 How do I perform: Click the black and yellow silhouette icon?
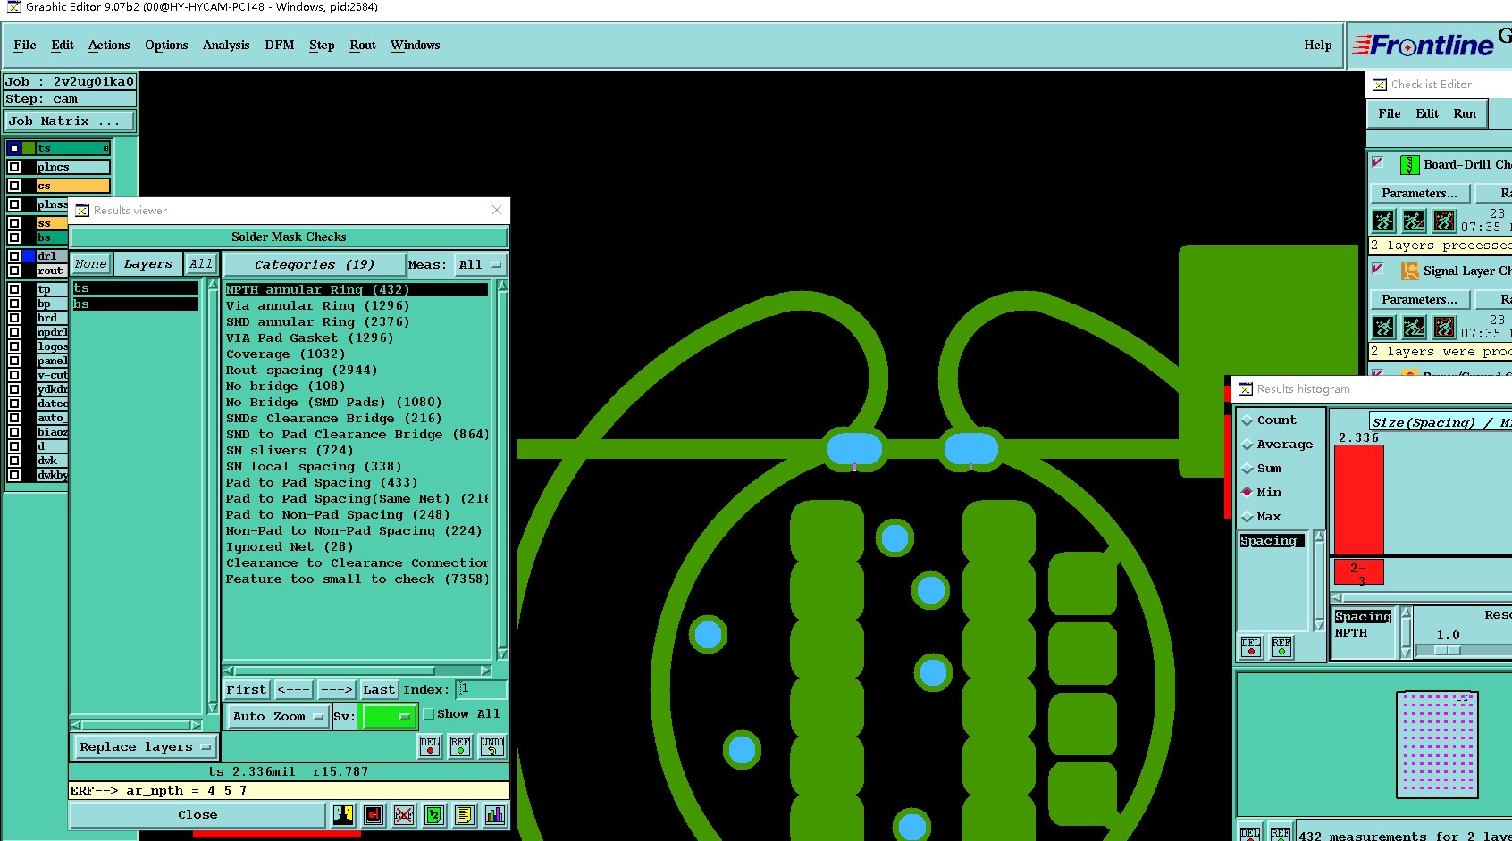343,814
